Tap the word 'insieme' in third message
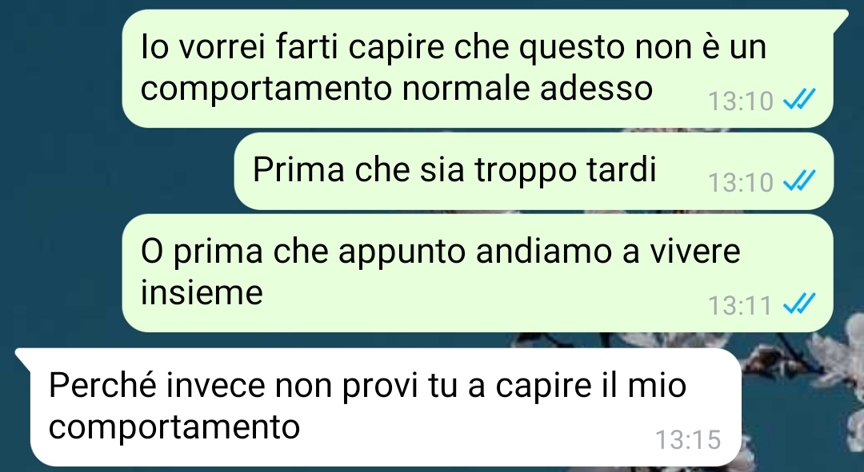864x472 pixels. coord(202,292)
